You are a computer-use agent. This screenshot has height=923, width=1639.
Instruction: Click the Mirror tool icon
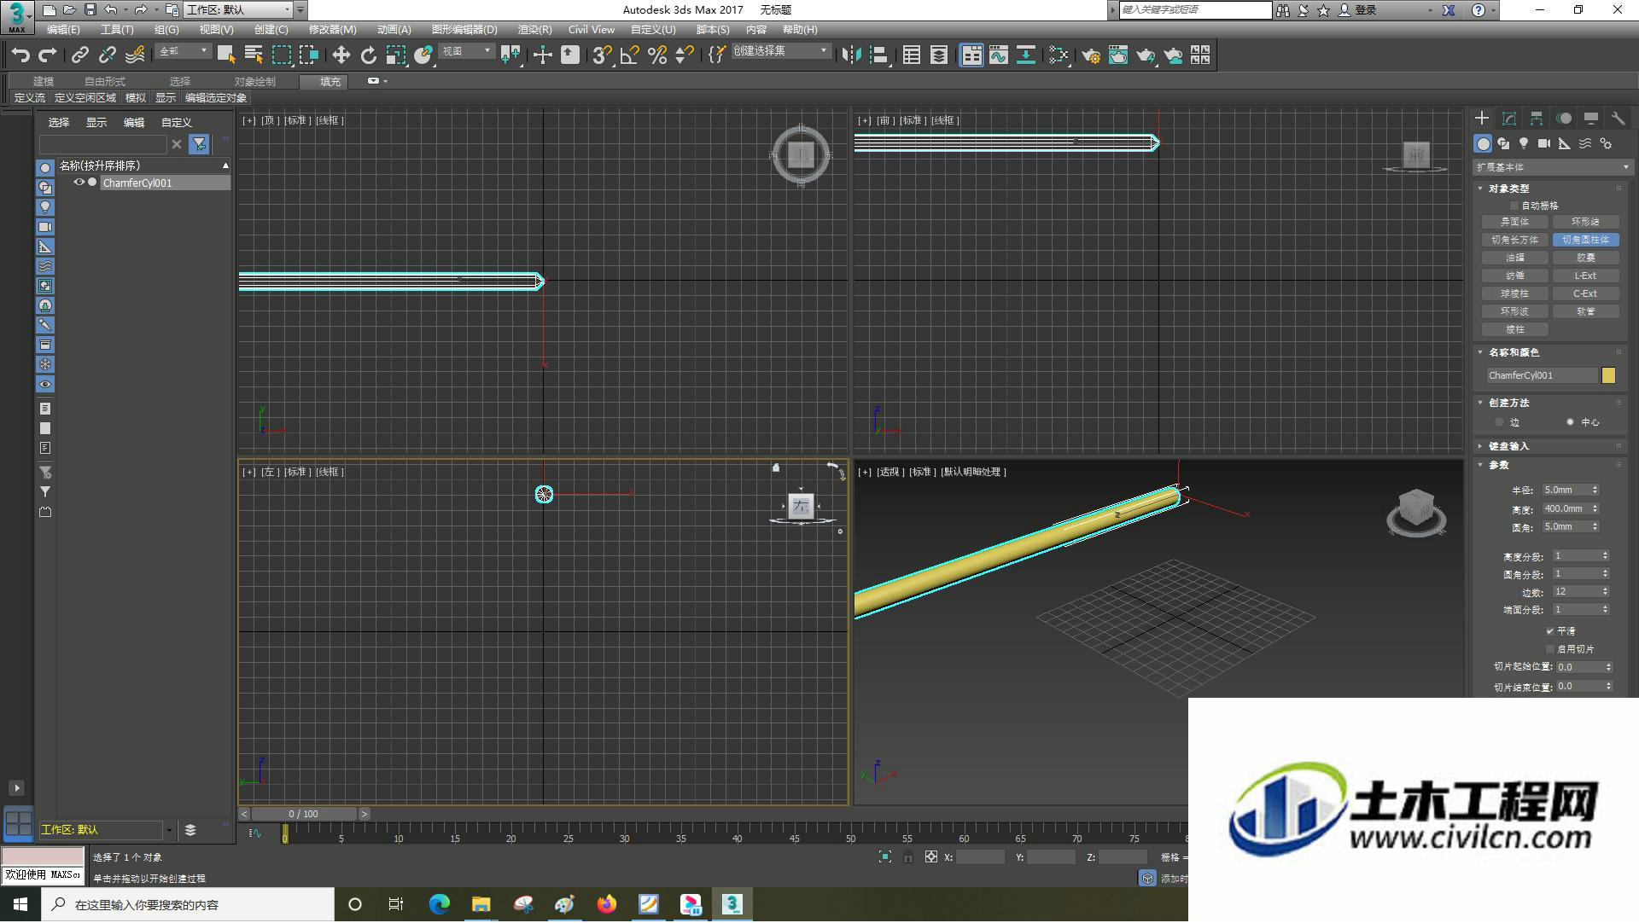(850, 55)
